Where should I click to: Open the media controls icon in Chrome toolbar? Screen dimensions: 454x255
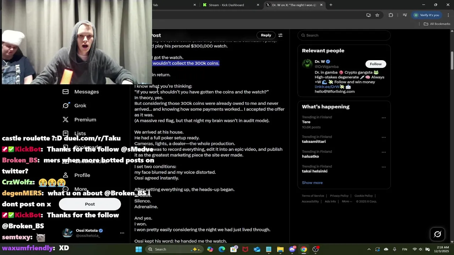pos(405,15)
